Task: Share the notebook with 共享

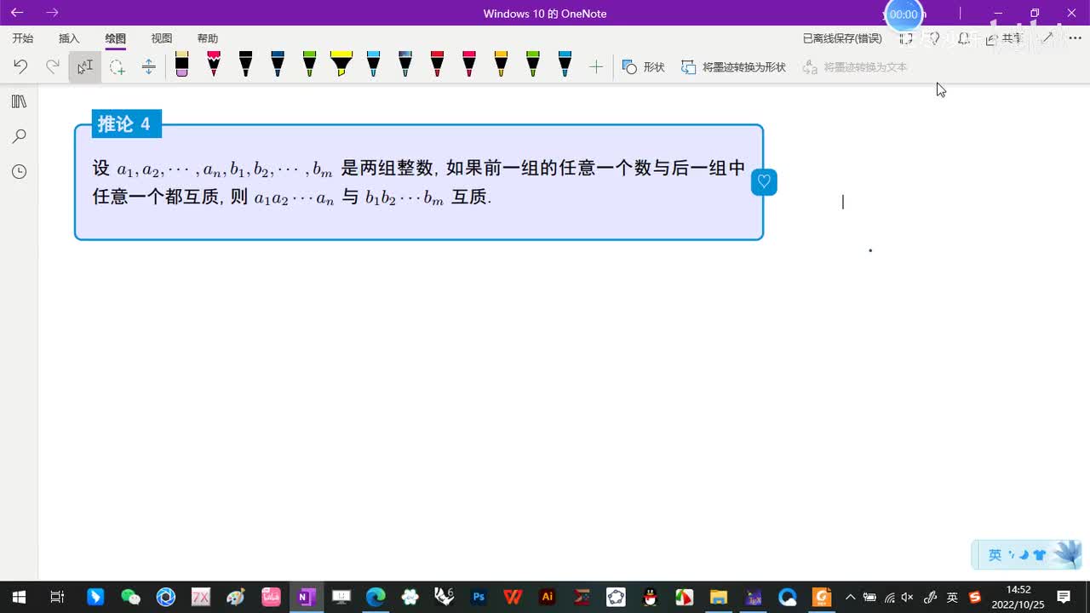Action: 1004,38
